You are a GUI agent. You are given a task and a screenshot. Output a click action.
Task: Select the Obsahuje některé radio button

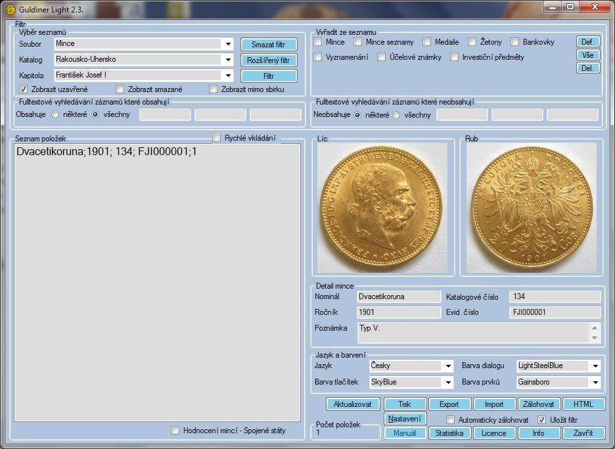[x=55, y=114]
